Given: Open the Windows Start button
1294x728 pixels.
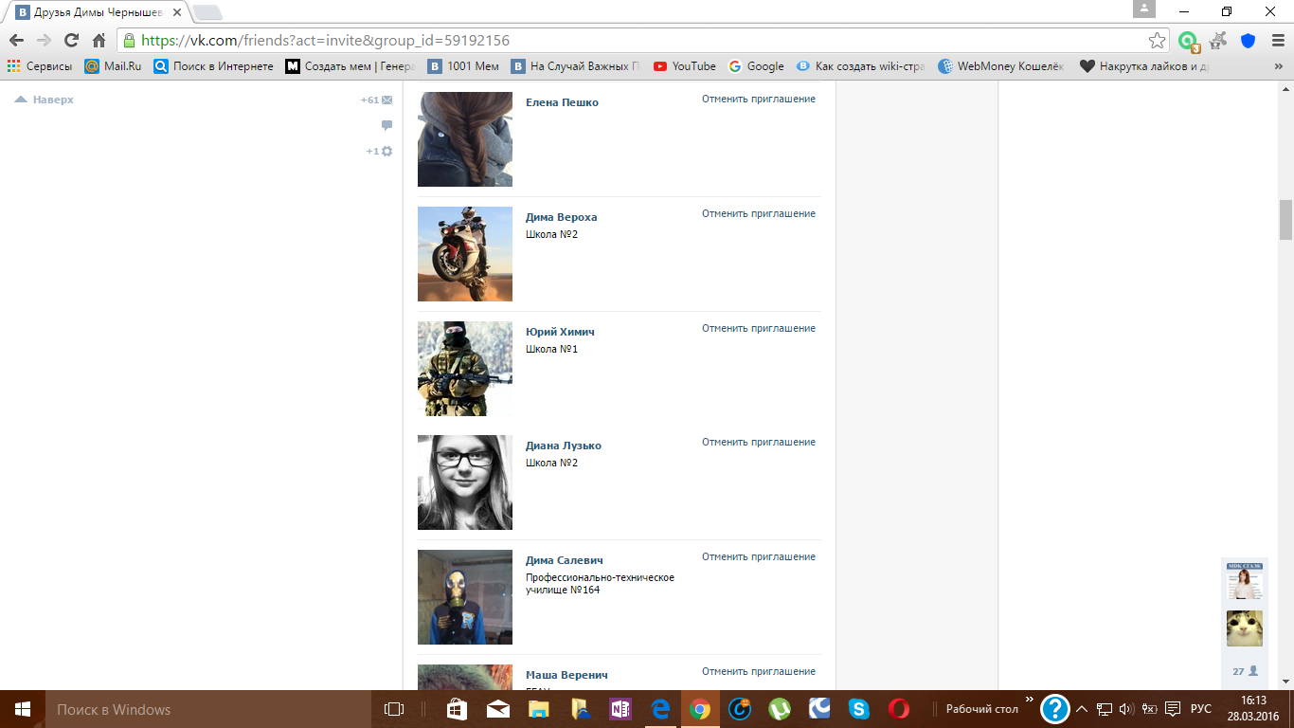Looking at the screenshot, I should tap(22, 709).
